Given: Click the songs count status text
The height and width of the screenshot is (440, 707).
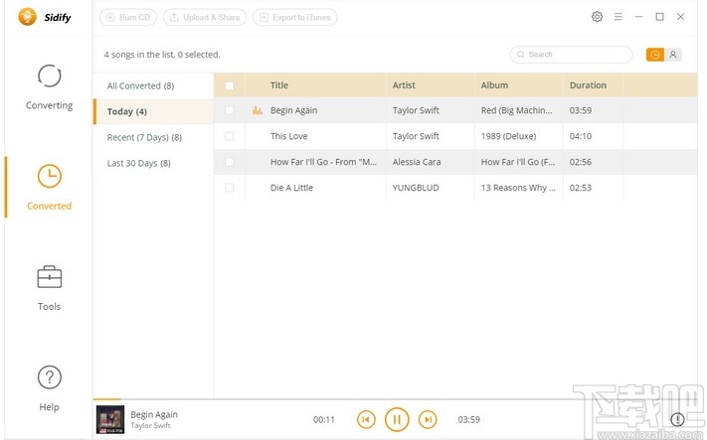Looking at the screenshot, I should 162,55.
